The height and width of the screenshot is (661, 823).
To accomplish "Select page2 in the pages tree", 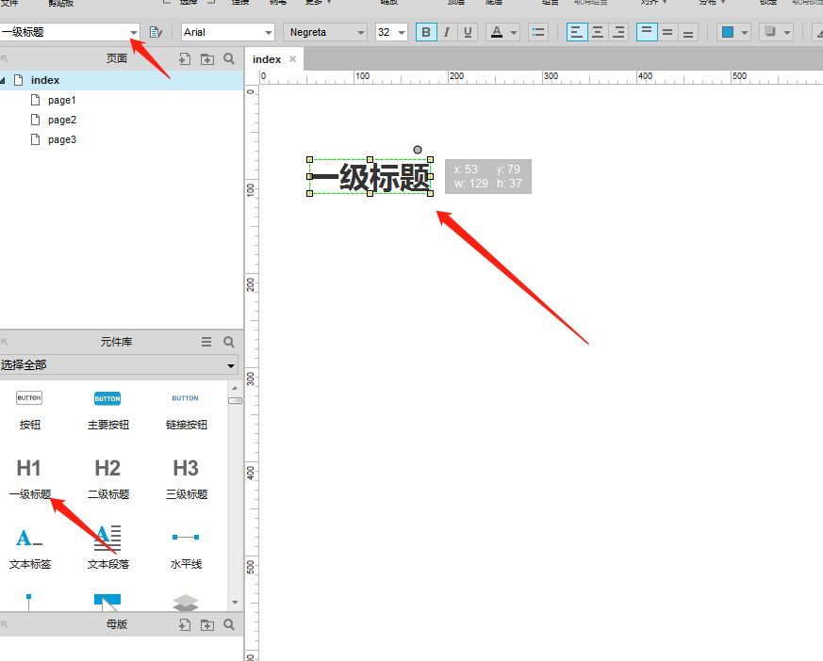I will [62, 120].
